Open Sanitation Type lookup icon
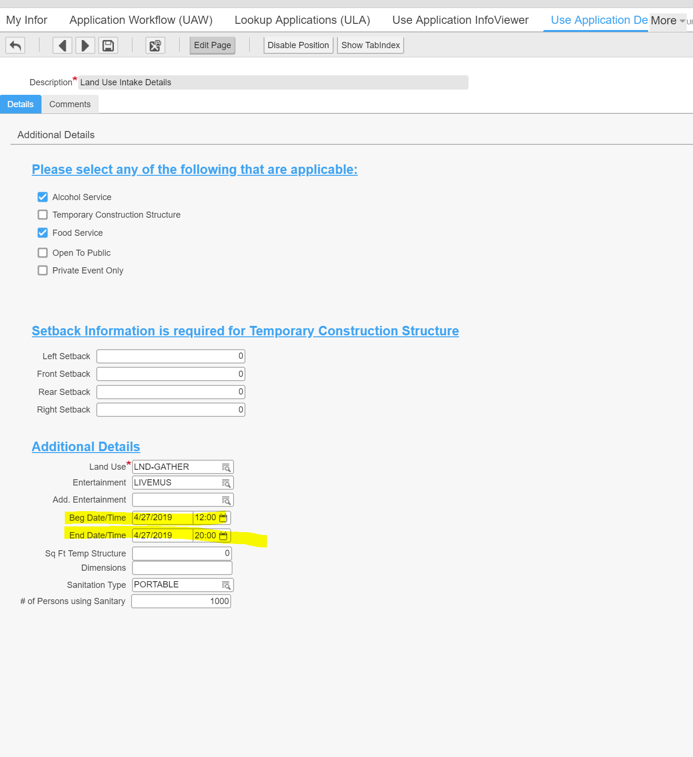This screenshot has width=693, height=757. pos(226,585)
